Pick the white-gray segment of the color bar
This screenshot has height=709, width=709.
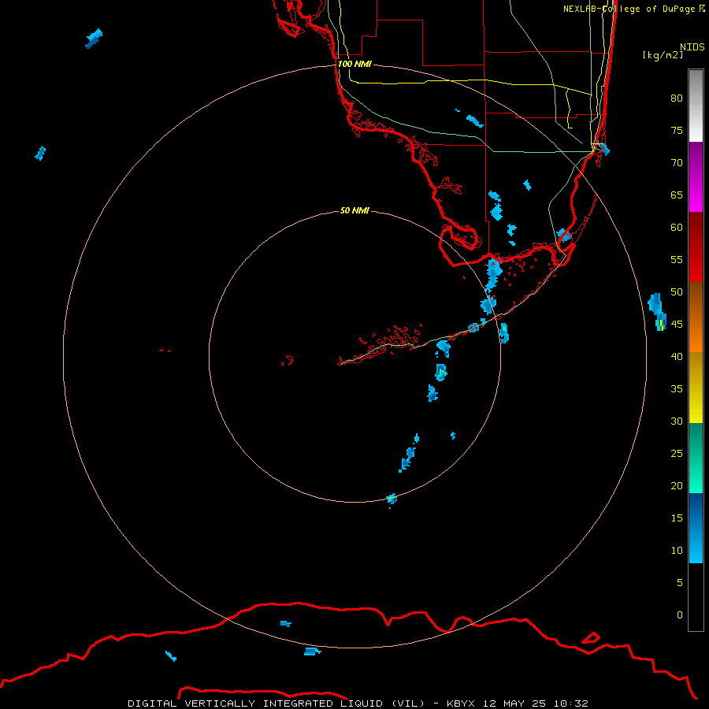click(696, 106)
